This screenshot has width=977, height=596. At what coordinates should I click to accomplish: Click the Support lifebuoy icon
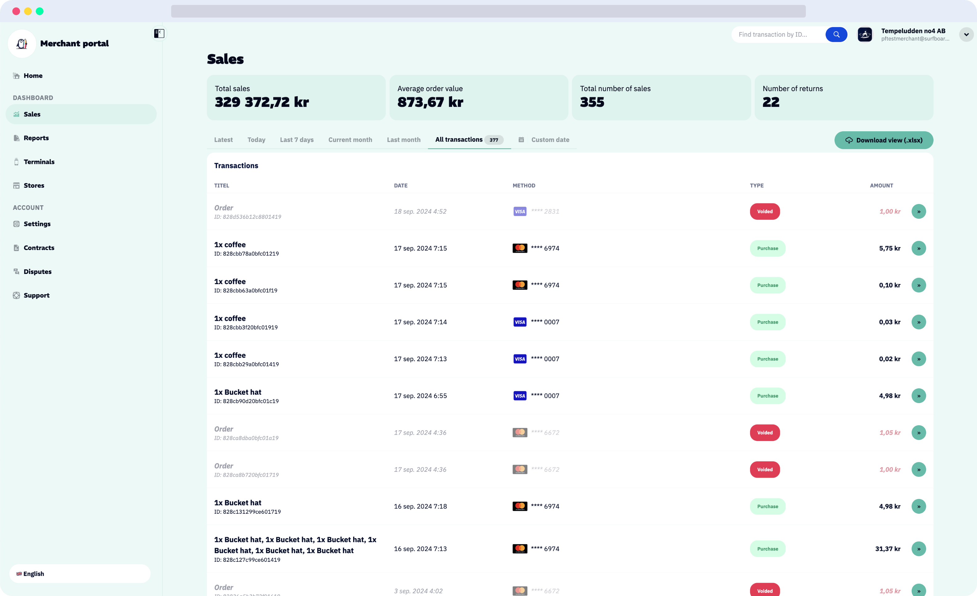pos(16,295)
